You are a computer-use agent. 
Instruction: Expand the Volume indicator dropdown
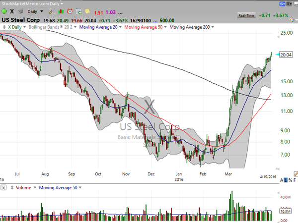(35, 187)
